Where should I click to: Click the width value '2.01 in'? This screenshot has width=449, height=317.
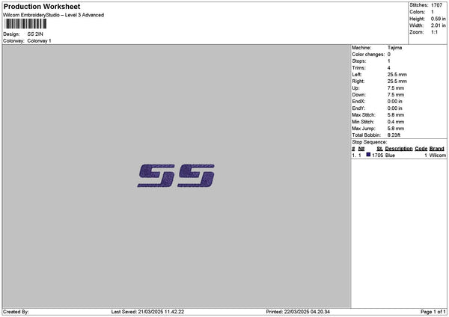[x=438, y=25]
